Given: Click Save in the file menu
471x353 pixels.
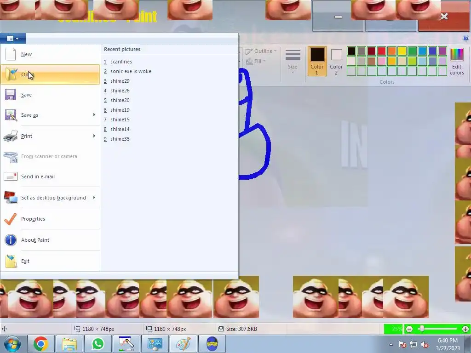Looking at the screenshot, I should coord(50,95).
